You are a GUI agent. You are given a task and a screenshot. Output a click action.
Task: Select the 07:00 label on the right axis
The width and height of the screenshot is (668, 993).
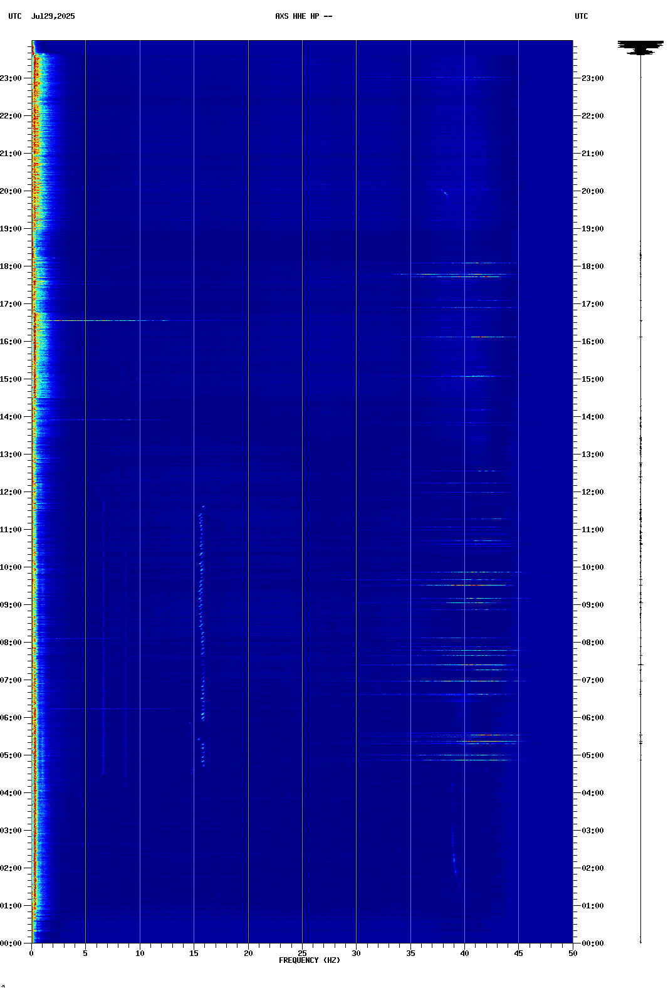(592, 680)
